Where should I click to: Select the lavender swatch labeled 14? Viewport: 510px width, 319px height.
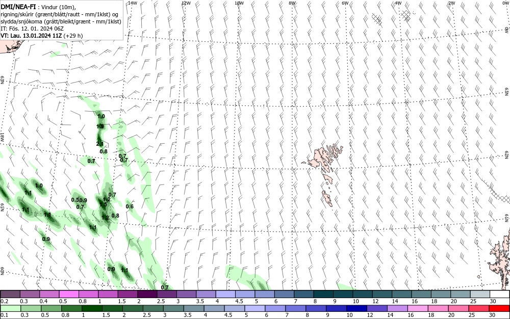click(x=398, y=308)
